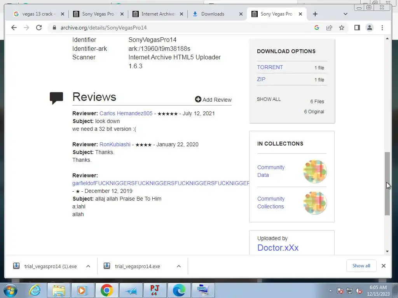Viewport: 398px width, 298px height.
Task: Click the page vertical scrollbar thumb
Action: tap(387, 184)
